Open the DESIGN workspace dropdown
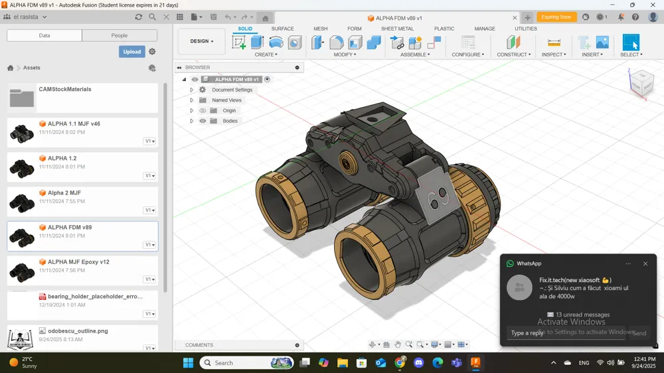 [202, 41]
